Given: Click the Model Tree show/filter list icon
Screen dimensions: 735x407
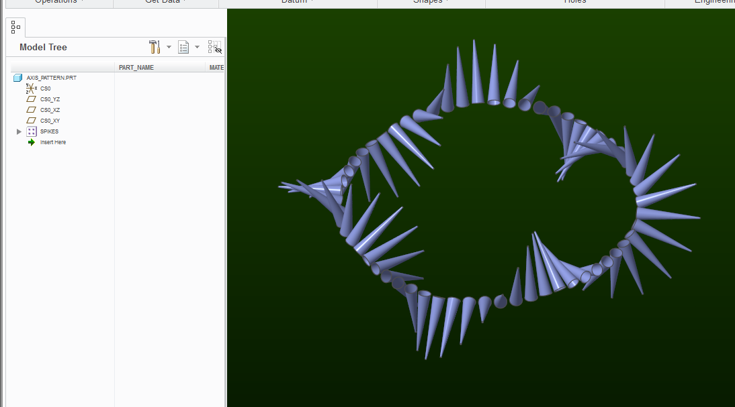Looking at the screenshot, I should click(x=183, y=47).
